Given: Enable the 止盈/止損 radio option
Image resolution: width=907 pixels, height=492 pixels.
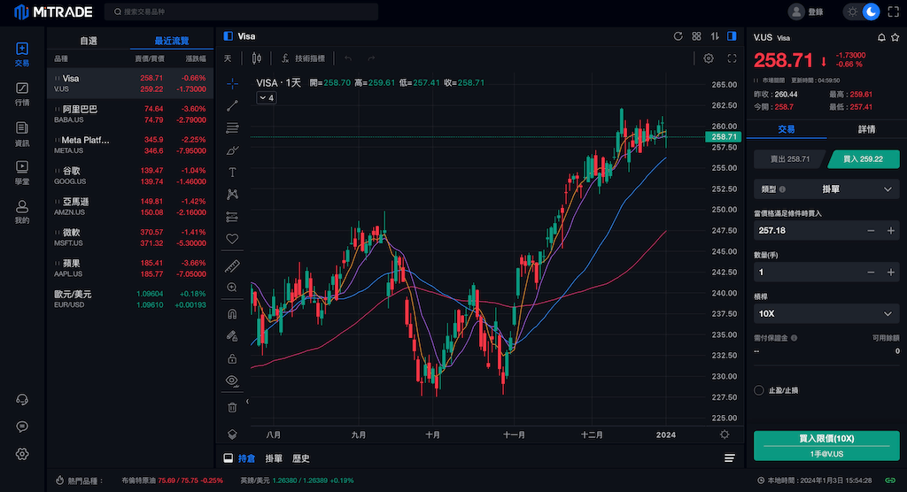Looking at the screenshot, I should (759, 390).
